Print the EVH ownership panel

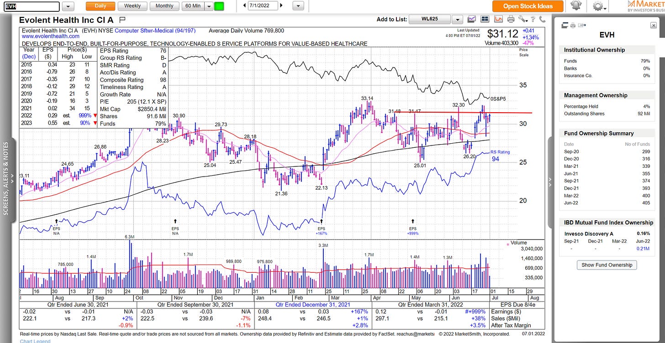573,25
